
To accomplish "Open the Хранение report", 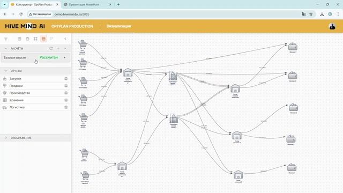I will [35, 100].
